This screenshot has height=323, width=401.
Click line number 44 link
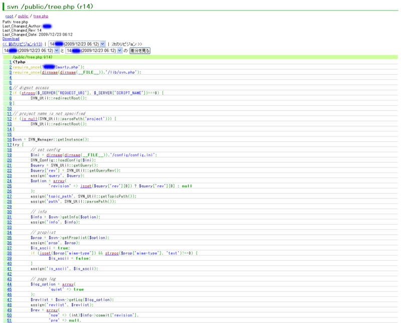(x=10, y=284)
